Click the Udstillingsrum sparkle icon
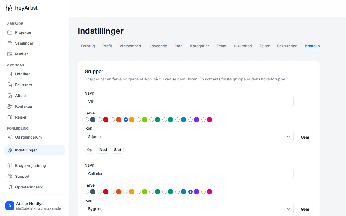 coord(10,137)
